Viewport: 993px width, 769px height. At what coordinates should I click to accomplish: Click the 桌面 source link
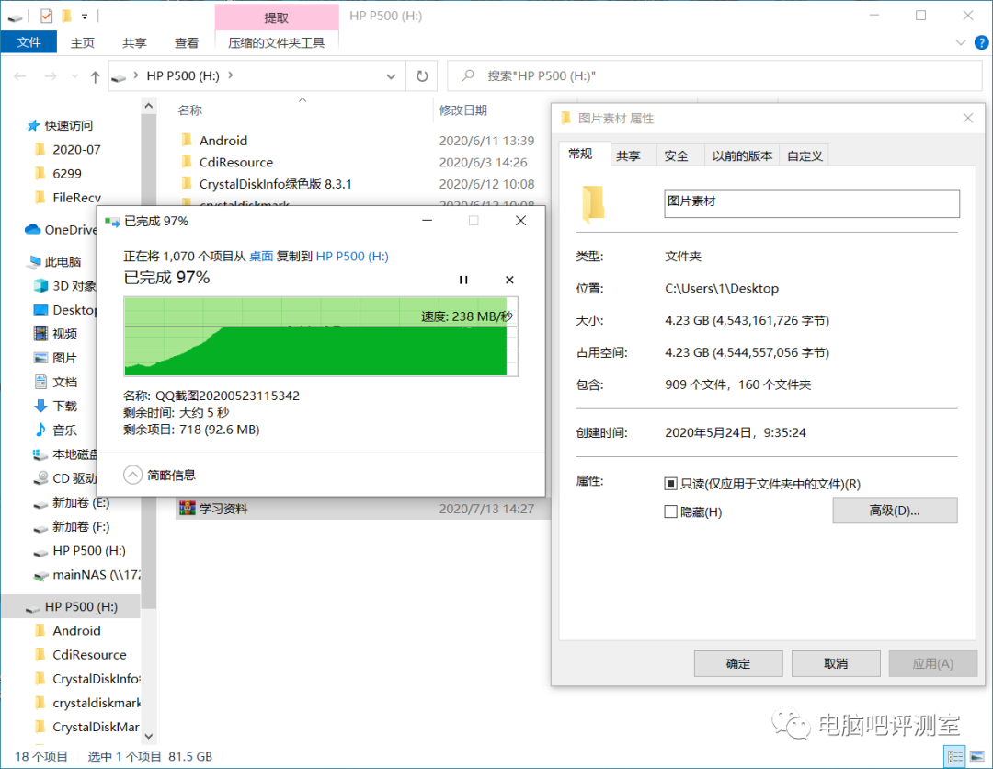click(261, 256)
